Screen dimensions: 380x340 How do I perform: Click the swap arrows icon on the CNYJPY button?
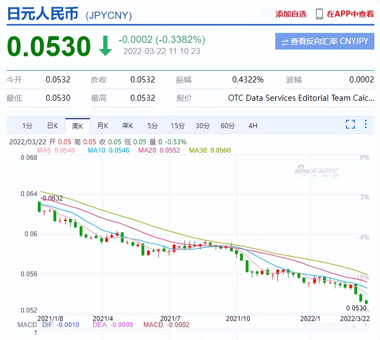[284, 42]
